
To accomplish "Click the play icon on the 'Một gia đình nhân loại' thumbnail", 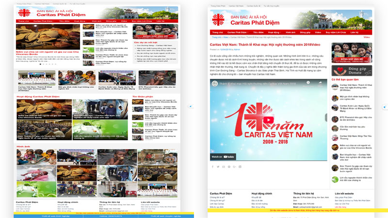I will 77,78.
